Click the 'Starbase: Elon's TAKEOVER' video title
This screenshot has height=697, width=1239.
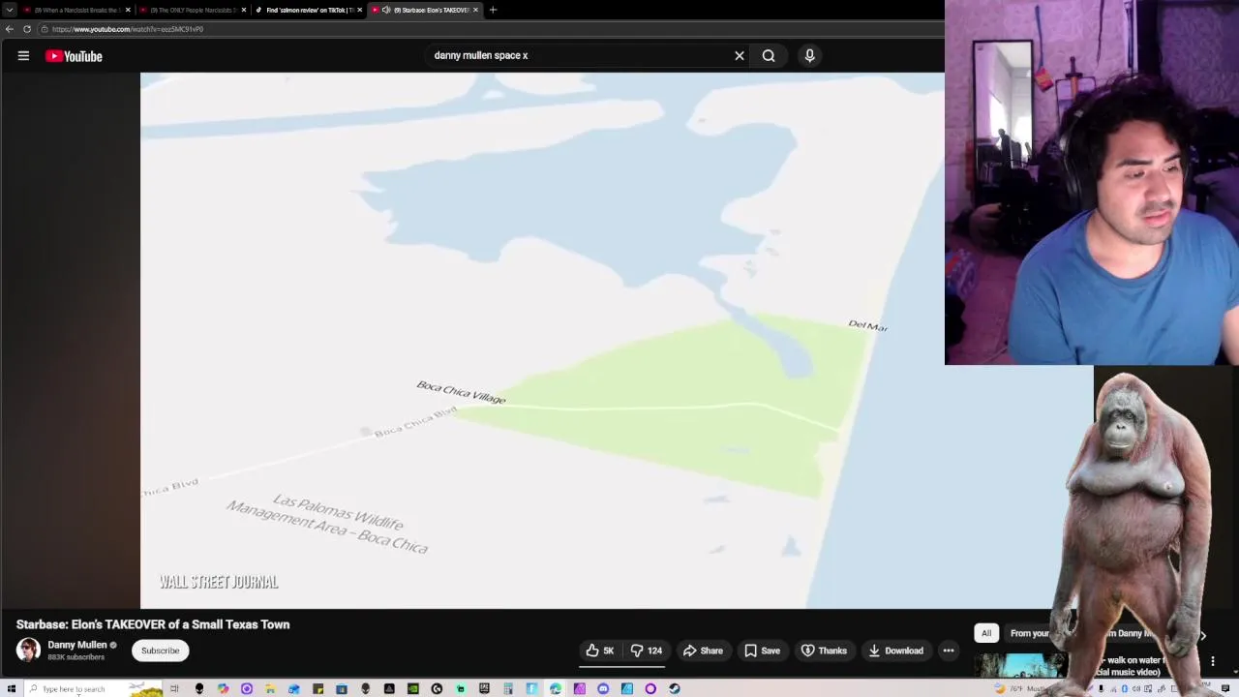(153, 624)
